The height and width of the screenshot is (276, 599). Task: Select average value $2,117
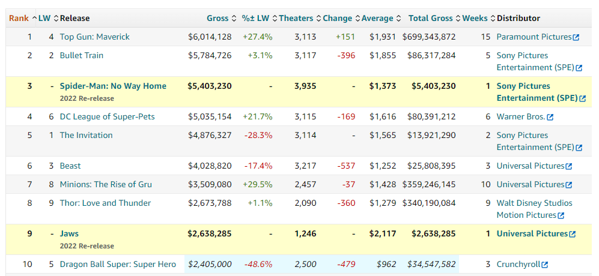coord(383,233)
